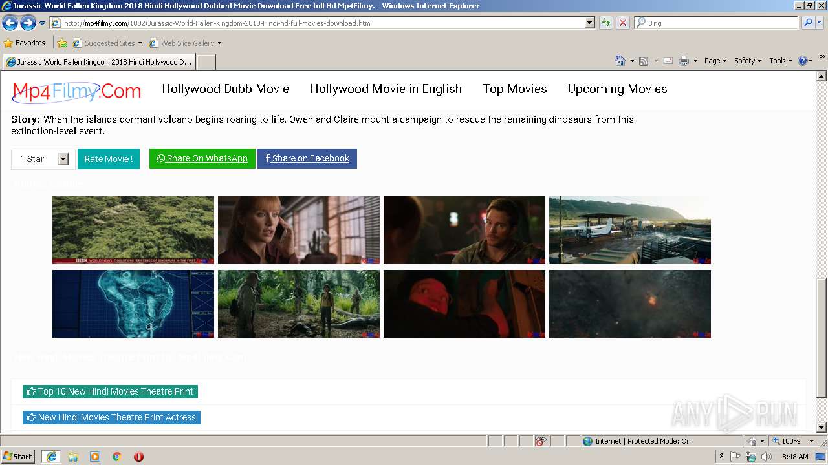Image resolution: width=828 pixels, height=465 pixels.
Task: Open the airplane at dock screenshot thumbnail
Action: pyautogui.click(x=630, y=231)
